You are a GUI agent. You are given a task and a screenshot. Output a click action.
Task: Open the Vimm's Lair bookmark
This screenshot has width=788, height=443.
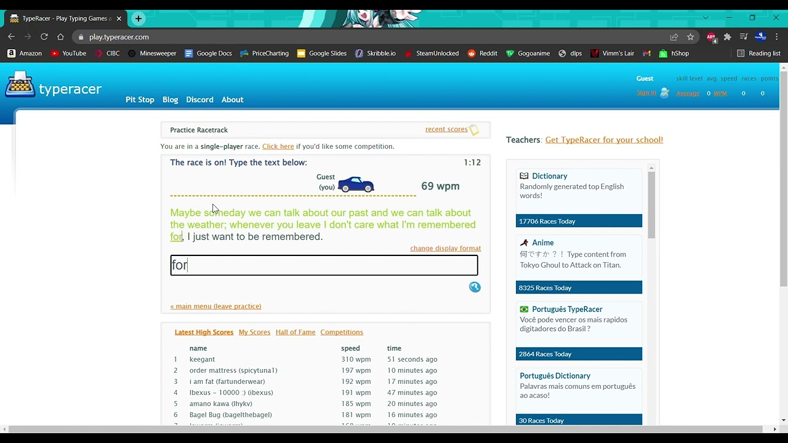click(x=612, y=54)
